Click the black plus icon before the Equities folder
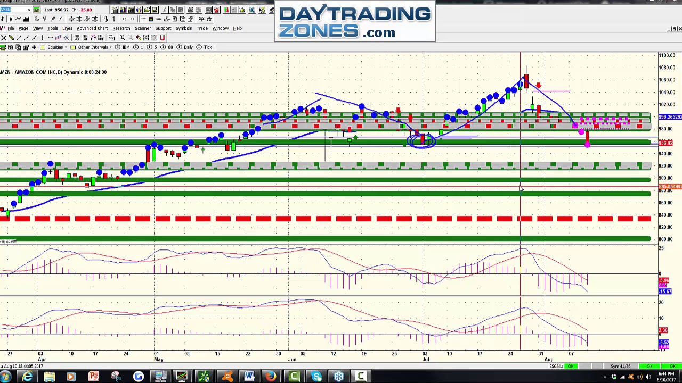Viewport: 682px width, 383px height. [x=34, y=47]
